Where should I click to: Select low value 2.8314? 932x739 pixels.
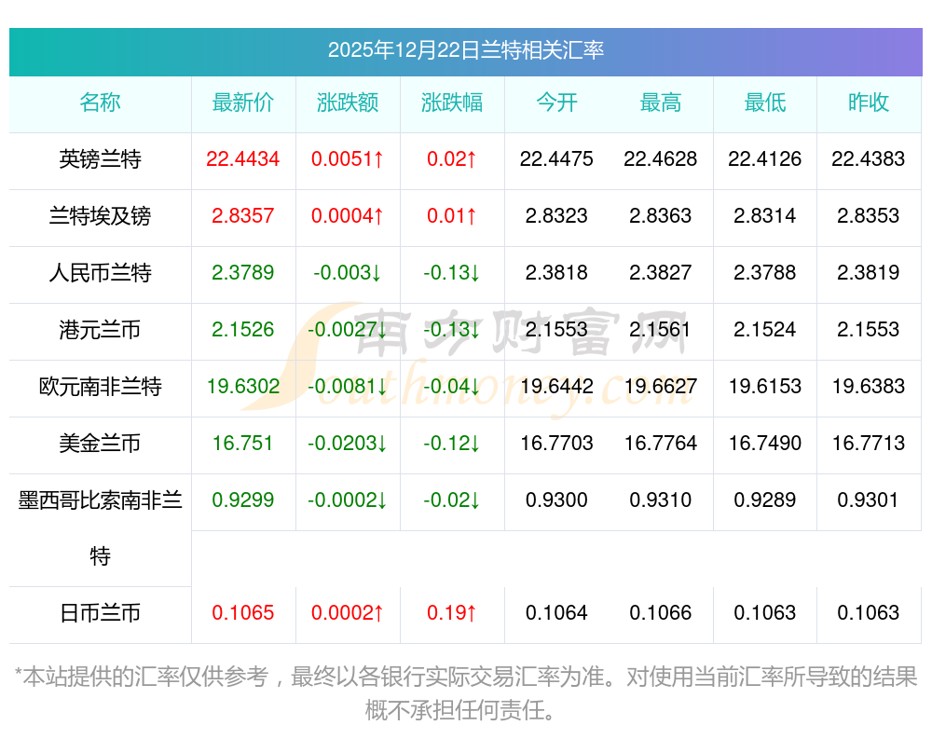point(764,215)
